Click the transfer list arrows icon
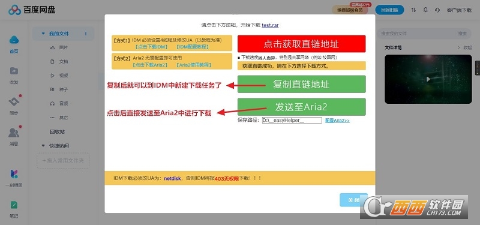 pos(413,10)
